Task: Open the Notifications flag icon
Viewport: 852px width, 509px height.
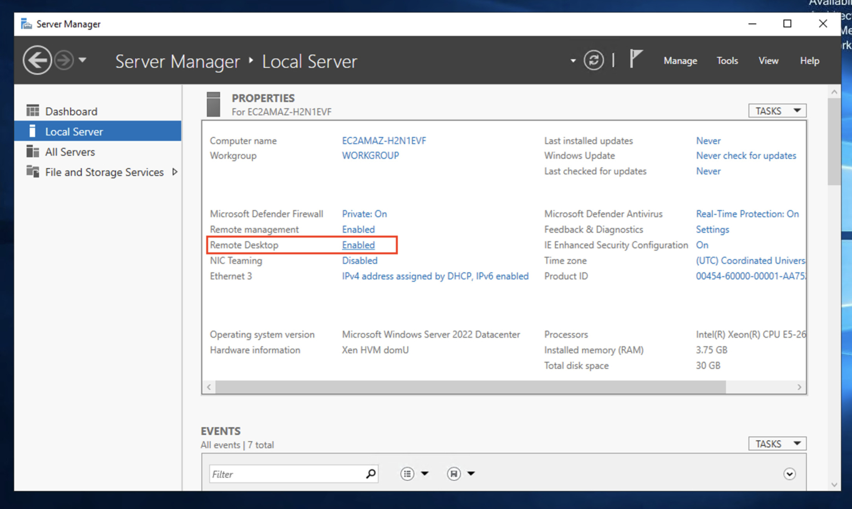Action: tap(636, 58)
